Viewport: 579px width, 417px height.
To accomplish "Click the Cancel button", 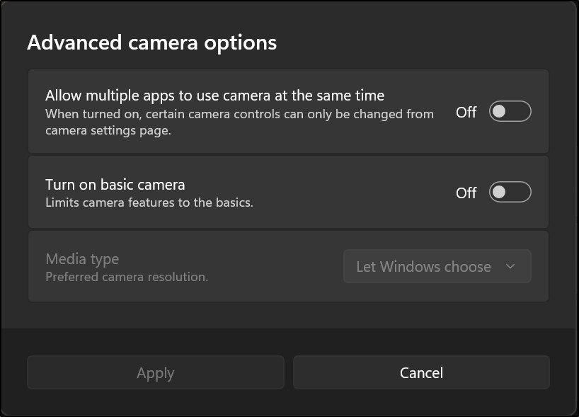I will click(421, 372).
